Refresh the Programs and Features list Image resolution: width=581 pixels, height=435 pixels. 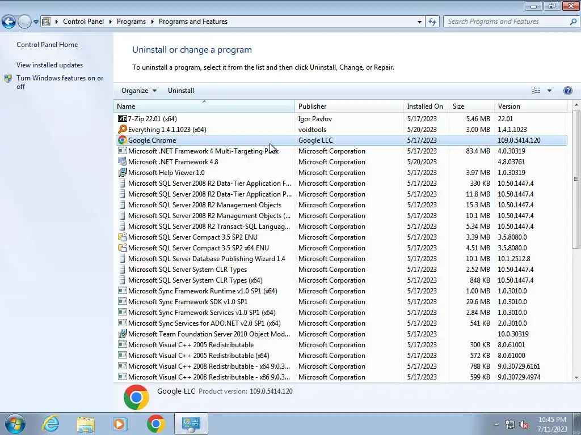(x=432, y=22)
